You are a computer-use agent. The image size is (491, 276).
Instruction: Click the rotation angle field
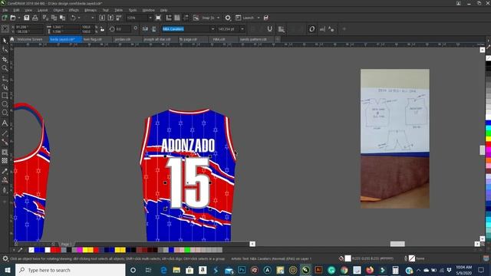coord(123,29)
